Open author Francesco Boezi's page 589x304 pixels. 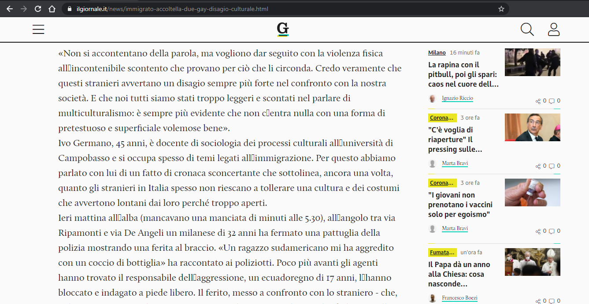point(459,298)
